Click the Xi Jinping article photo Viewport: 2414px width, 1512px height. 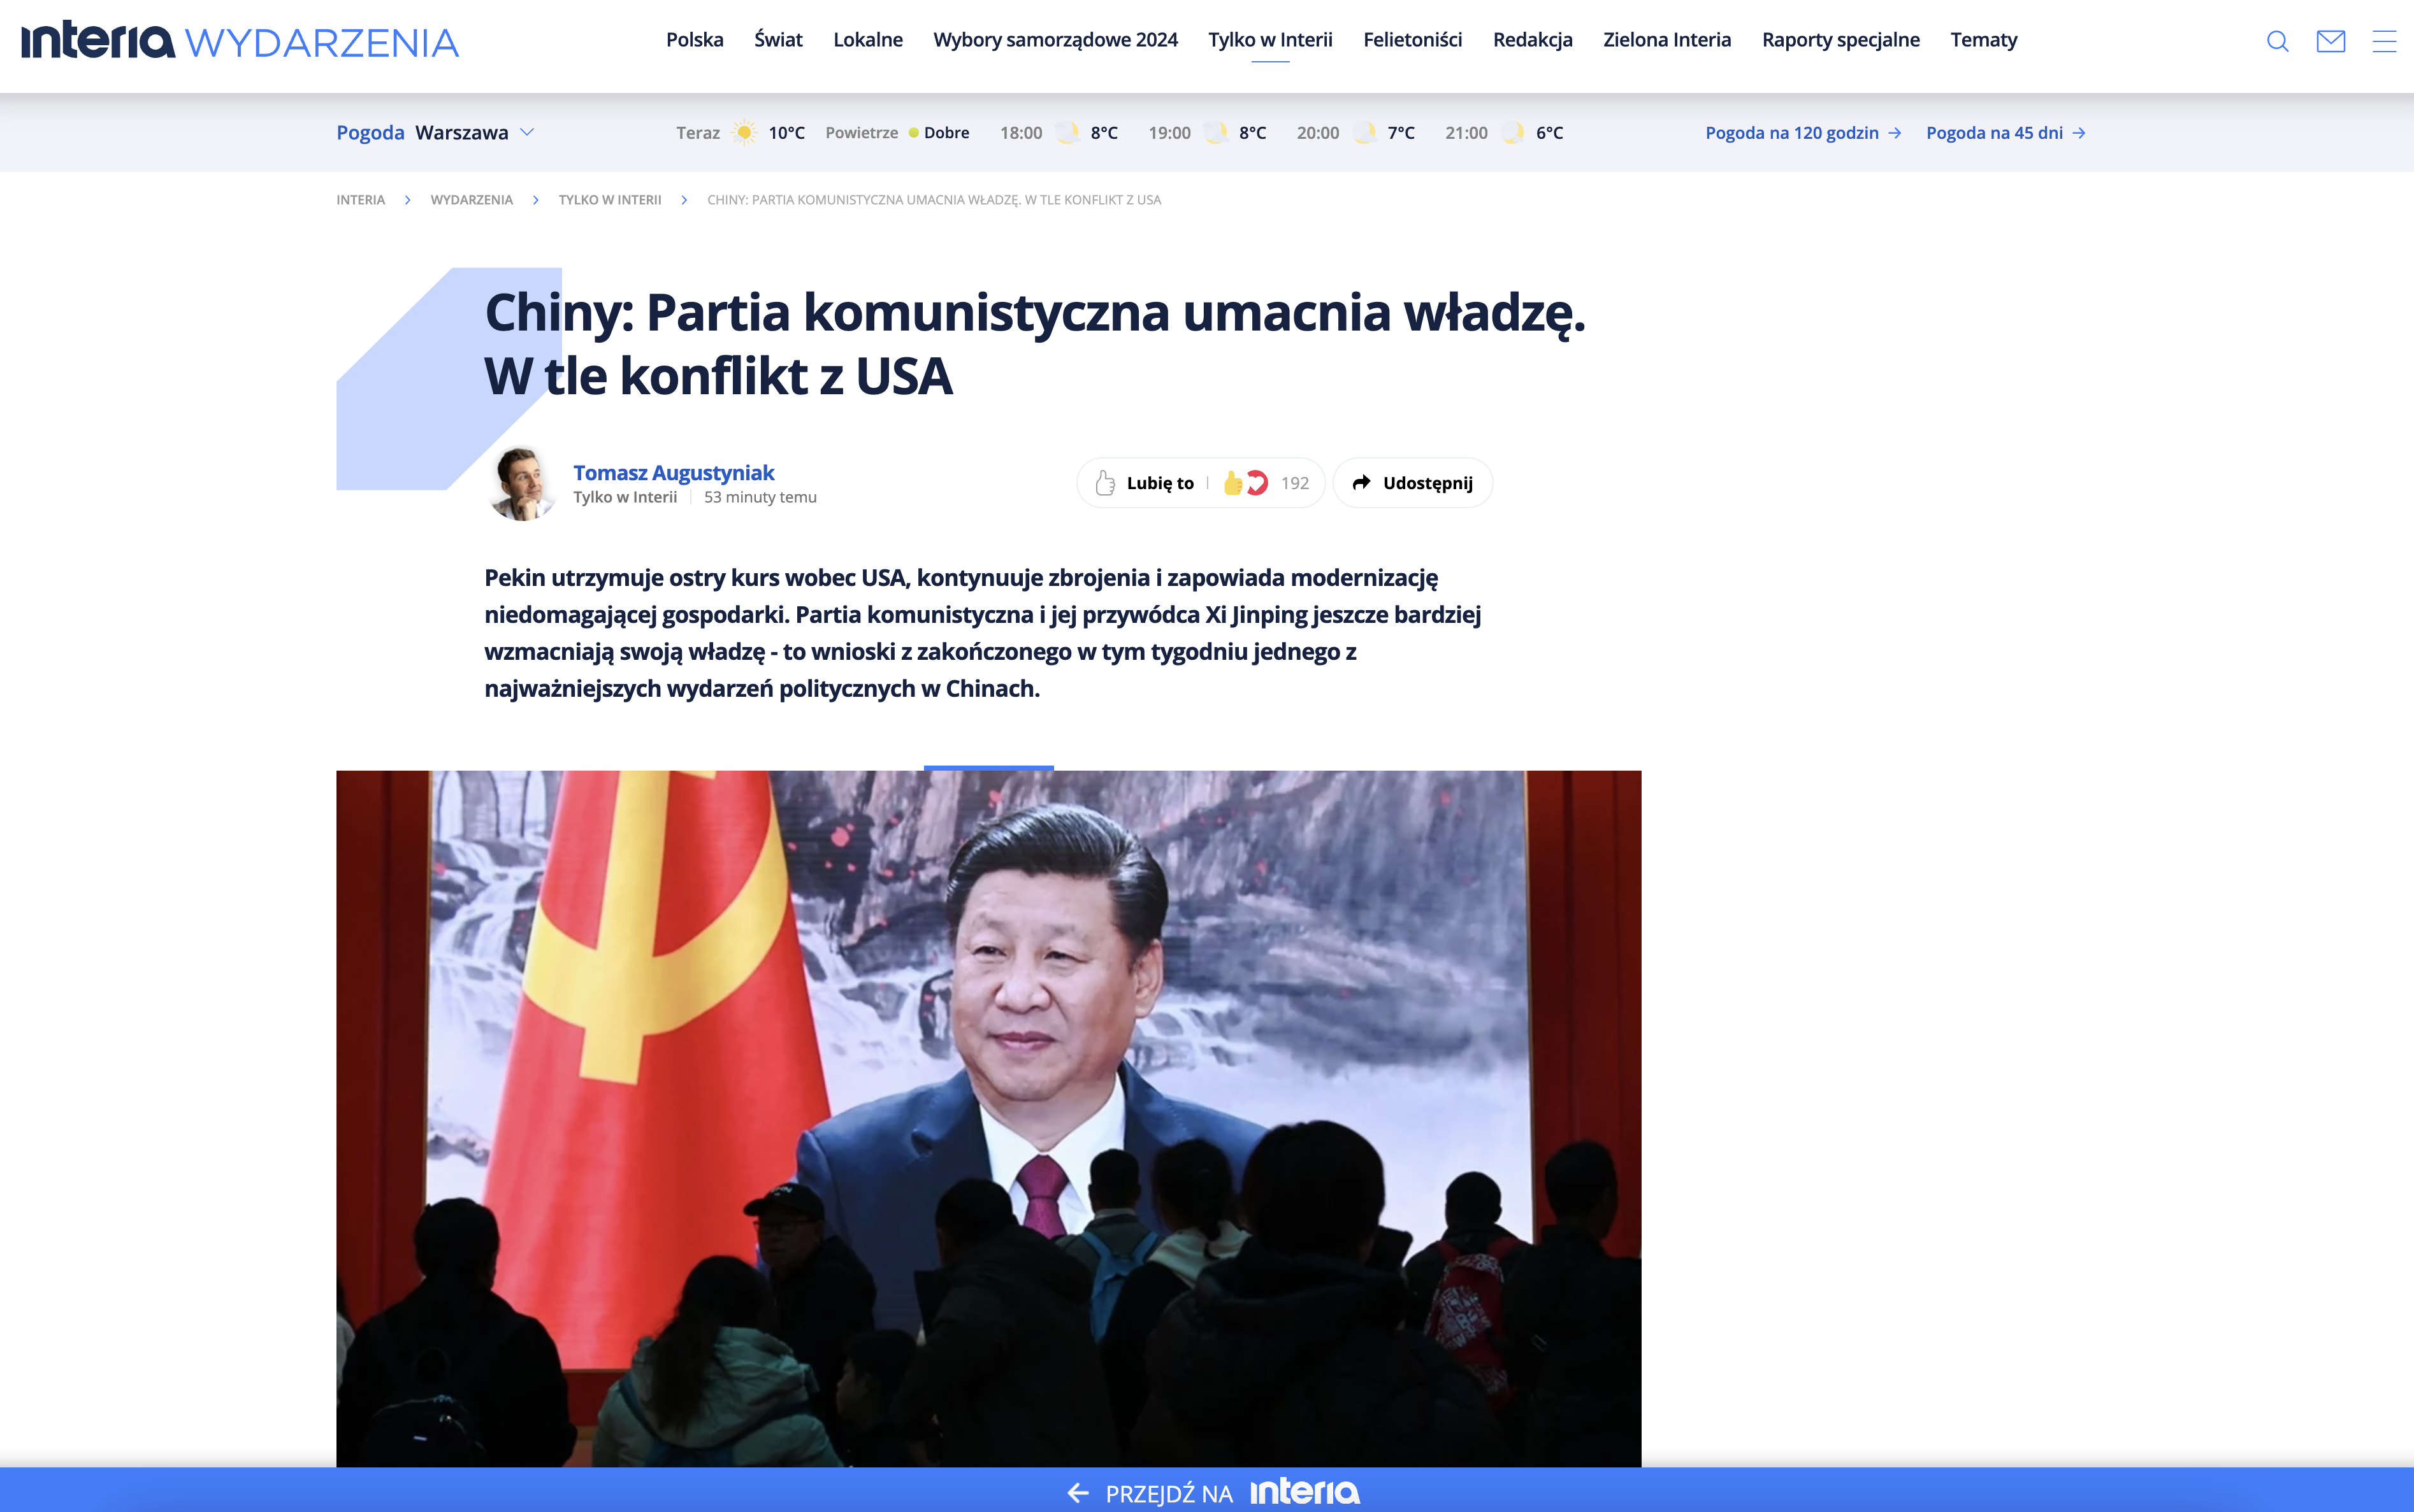tap(988, 1118)
